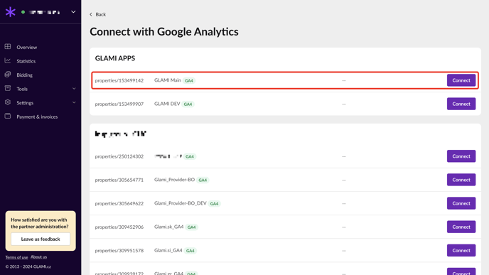
Task: Click Leave us feedback button
Action: [x=41, y=239]
